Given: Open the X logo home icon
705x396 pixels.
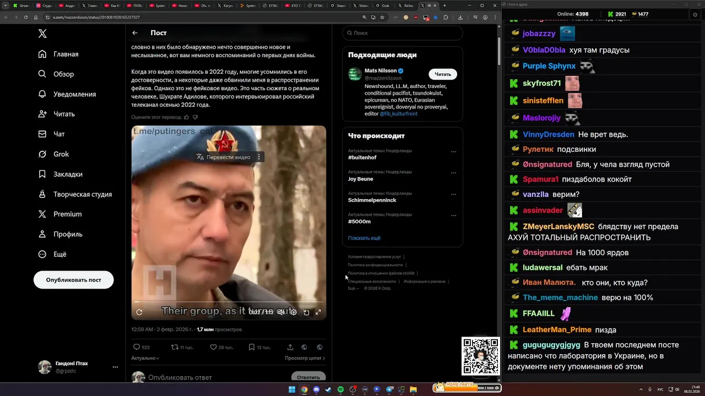Looking at the screenshot, I should pos(42,34).
